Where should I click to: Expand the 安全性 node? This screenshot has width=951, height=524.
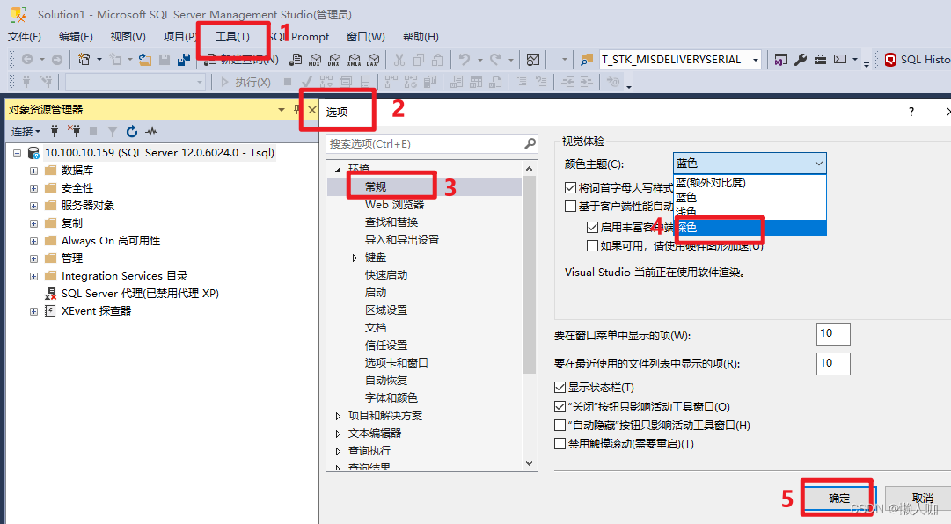[x=34, y=188]
